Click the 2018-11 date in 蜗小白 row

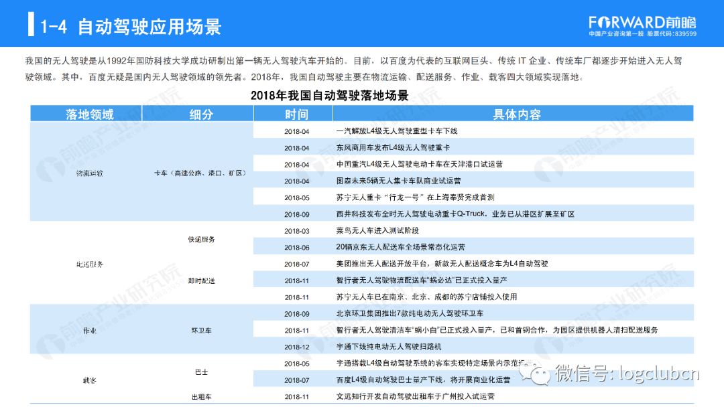tap(296, 331)
